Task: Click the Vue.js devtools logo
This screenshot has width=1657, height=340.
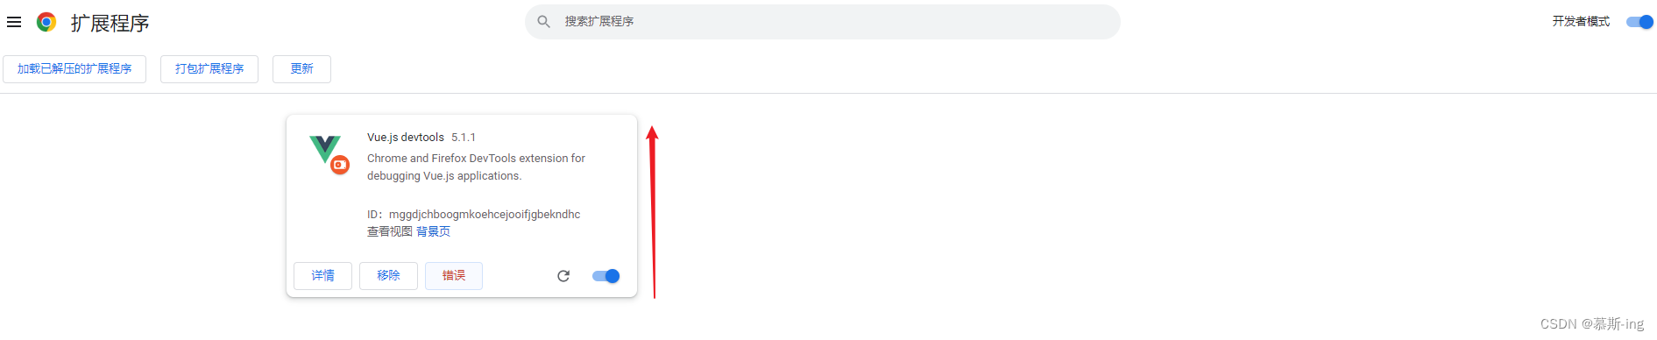Action: tap(325, 148)
